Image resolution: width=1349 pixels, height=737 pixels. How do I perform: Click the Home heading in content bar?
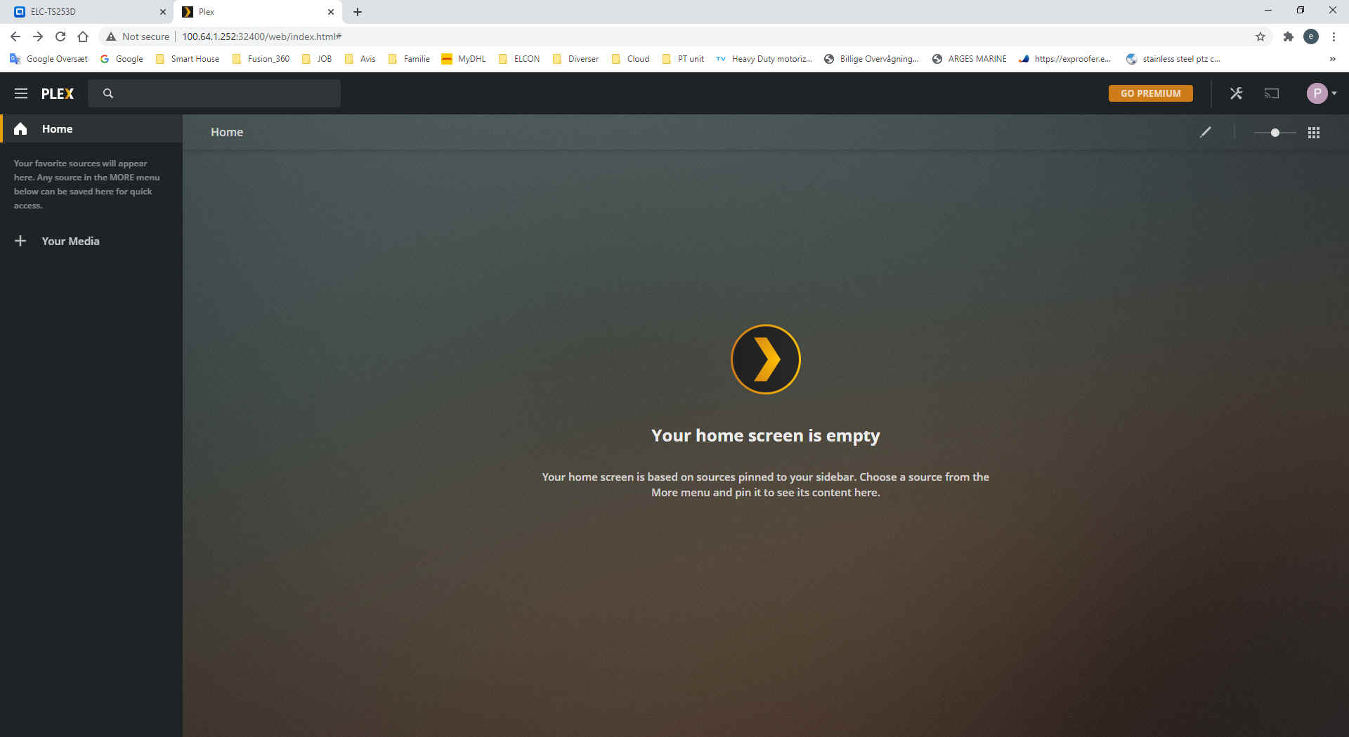pyautogui.click(x=227, y=132)
